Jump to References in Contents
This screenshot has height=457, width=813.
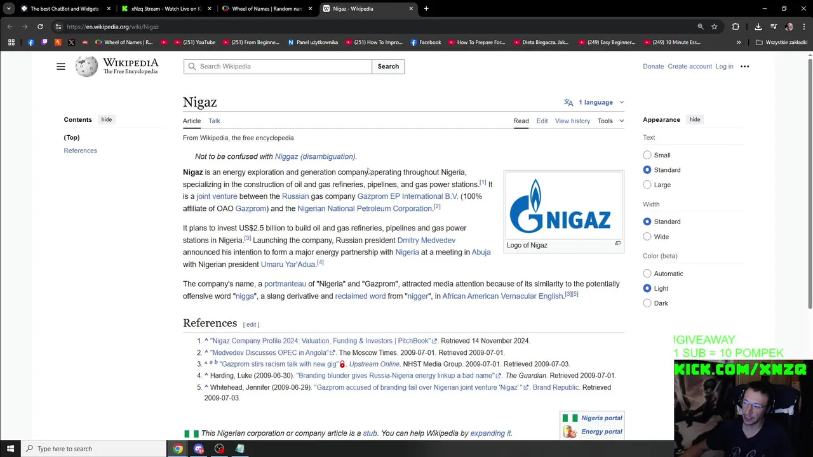click(x=80, y=150)
